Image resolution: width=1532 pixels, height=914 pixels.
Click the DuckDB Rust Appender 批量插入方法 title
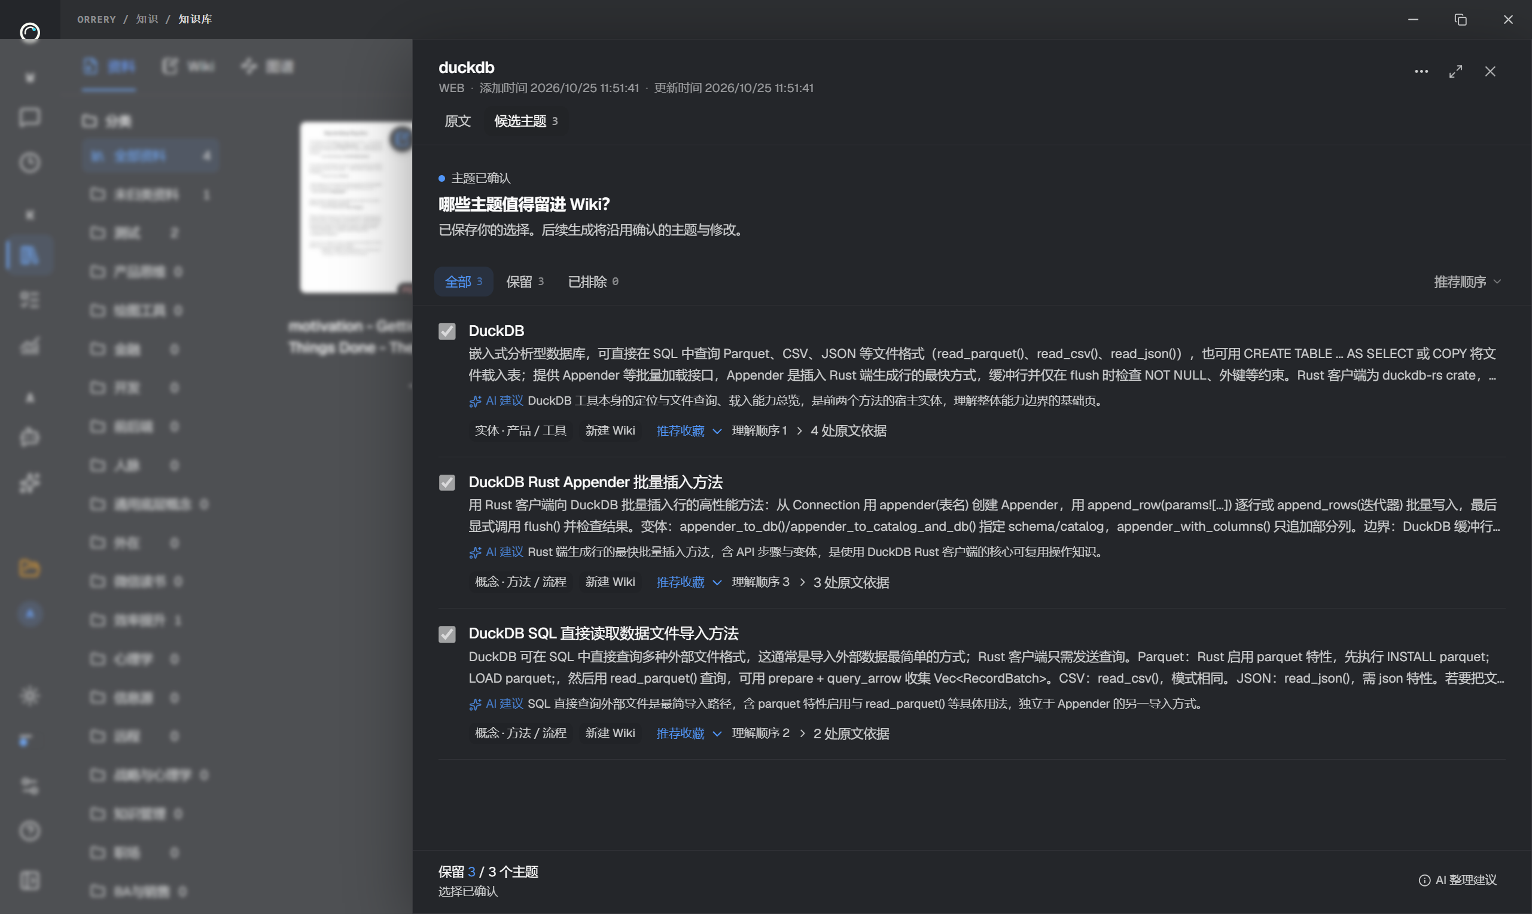click(595, 482)
